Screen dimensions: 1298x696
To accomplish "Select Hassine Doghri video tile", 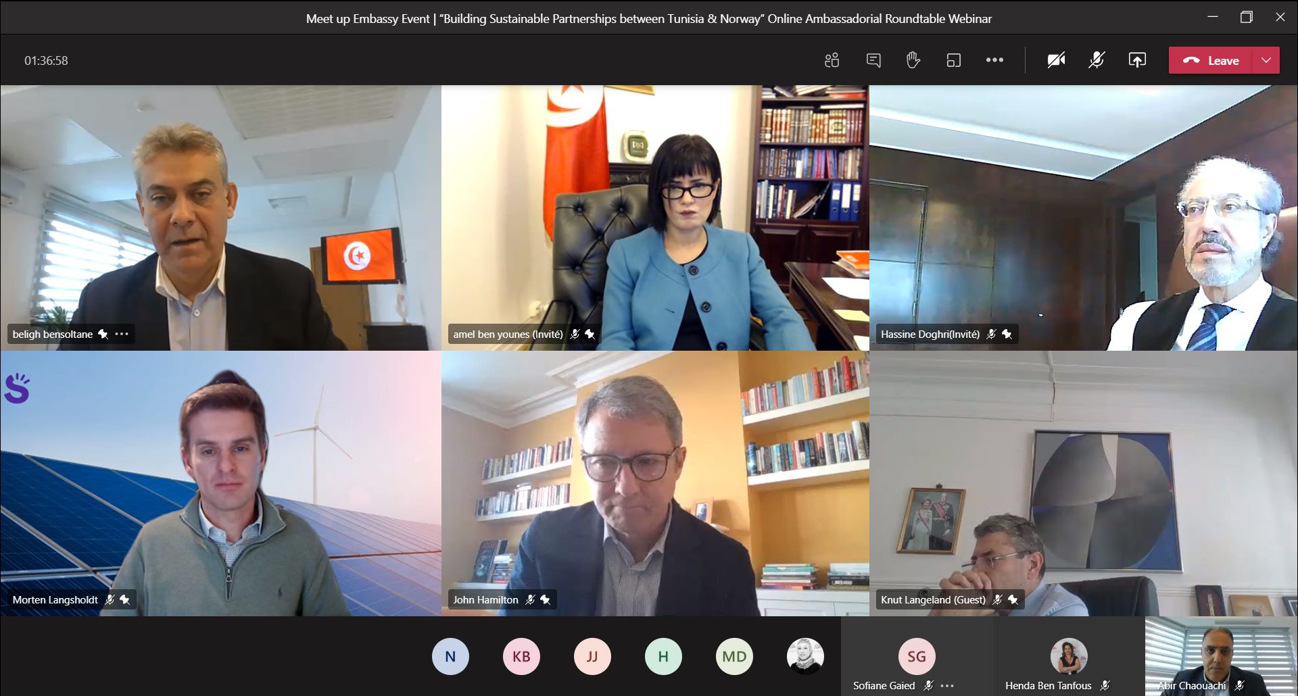I will click(1083, 218).
